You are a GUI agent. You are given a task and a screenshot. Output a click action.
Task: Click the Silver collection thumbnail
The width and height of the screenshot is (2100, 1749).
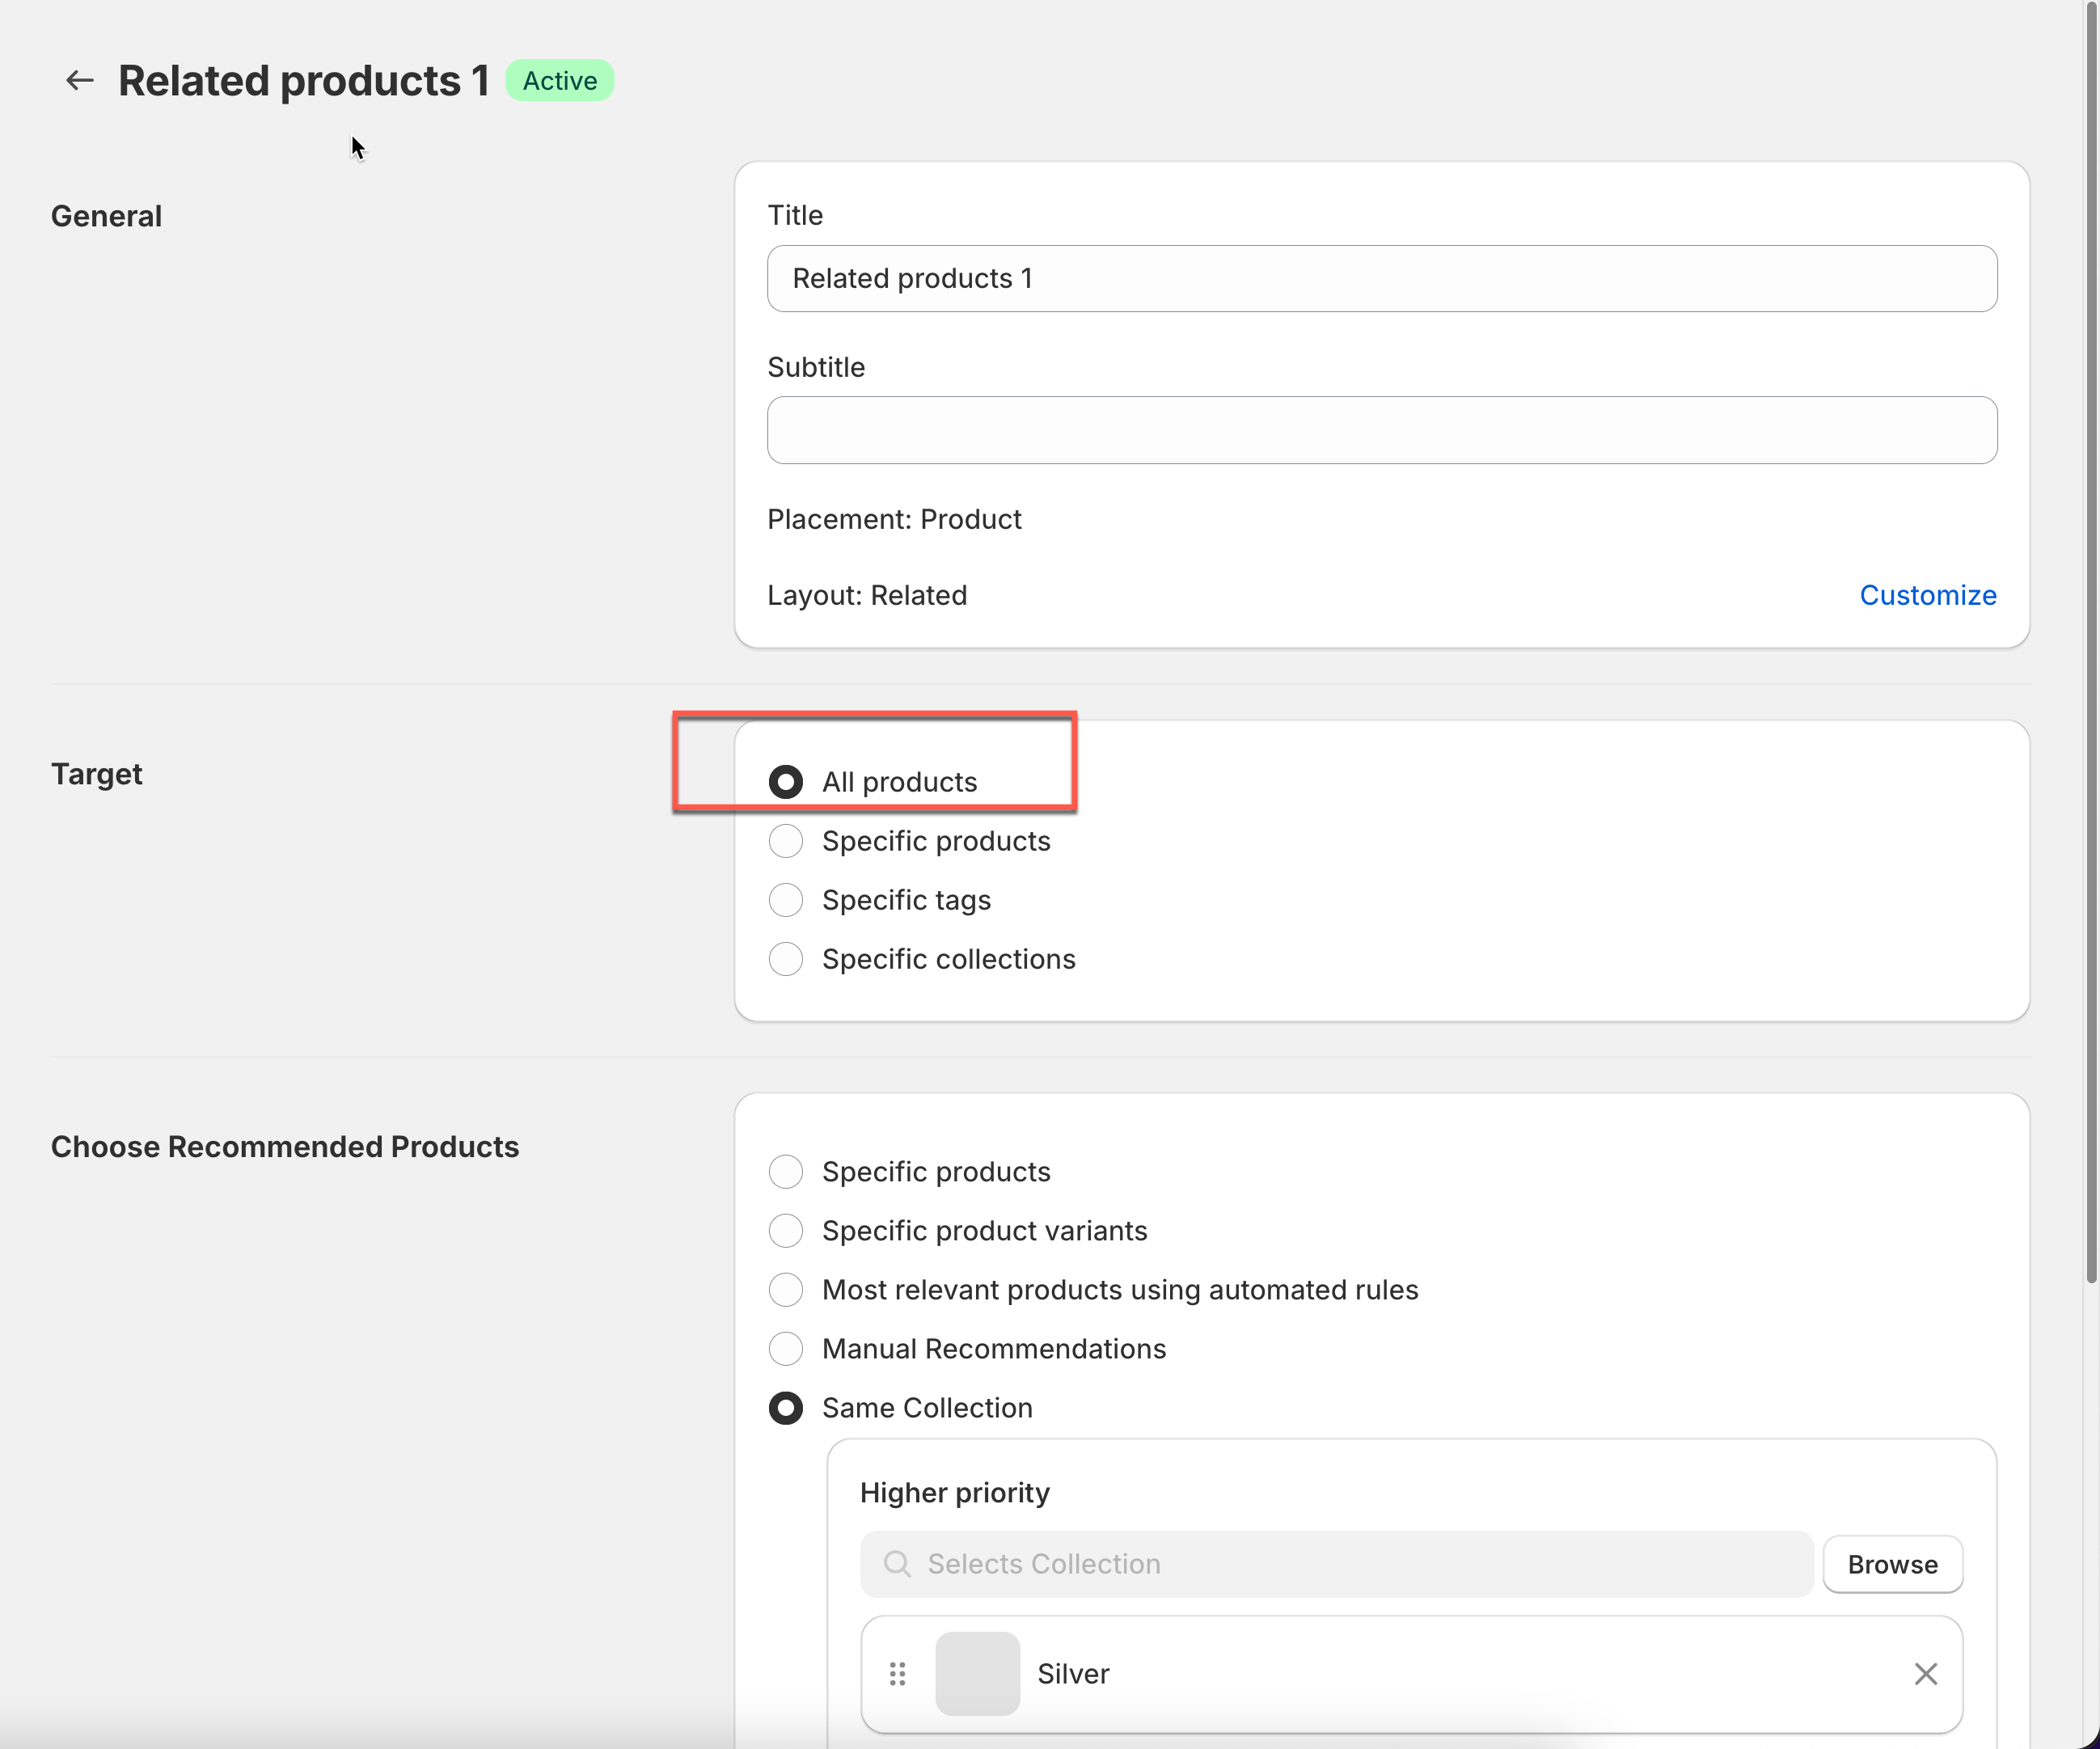pos(977,1673)
